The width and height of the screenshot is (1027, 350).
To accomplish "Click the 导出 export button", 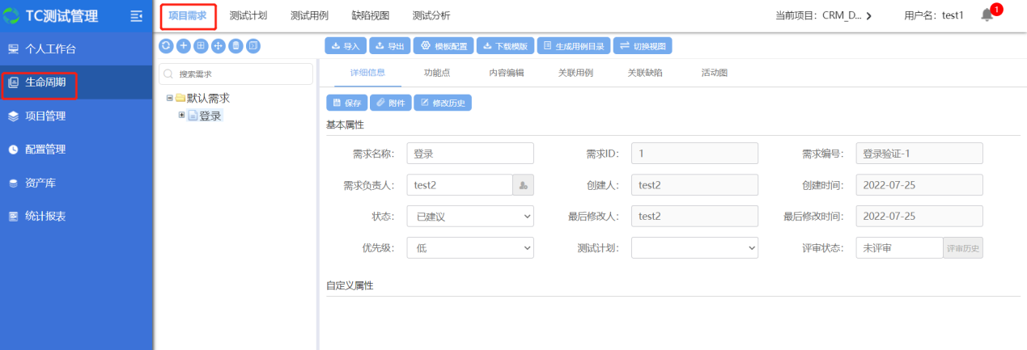I will (x=390, y=46).
